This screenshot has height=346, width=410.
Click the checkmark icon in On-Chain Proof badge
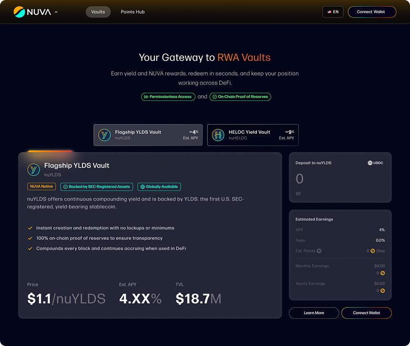click(215, 97)
